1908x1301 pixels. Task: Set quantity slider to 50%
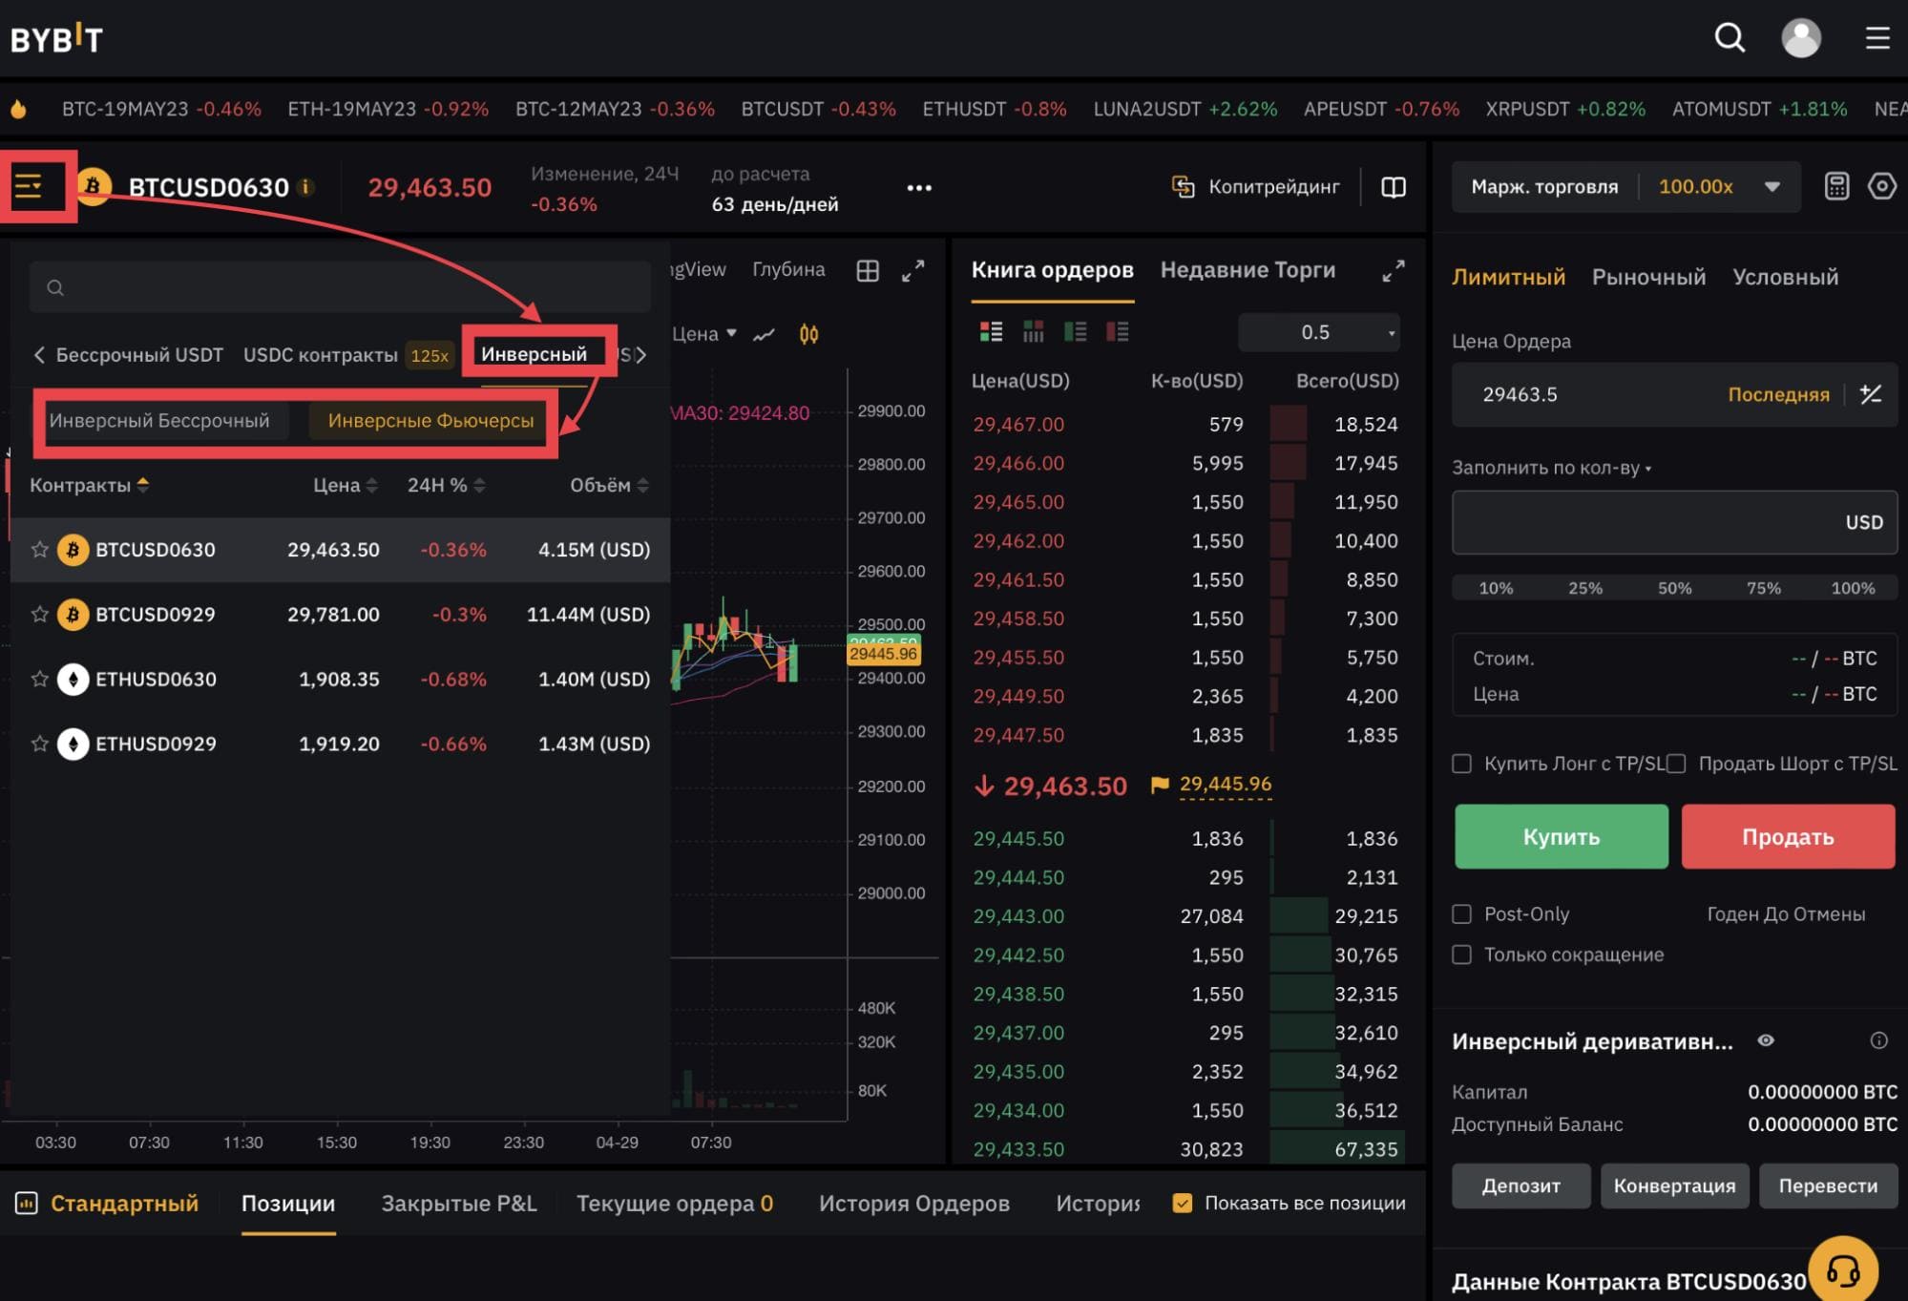click(x=1674, y=588)
